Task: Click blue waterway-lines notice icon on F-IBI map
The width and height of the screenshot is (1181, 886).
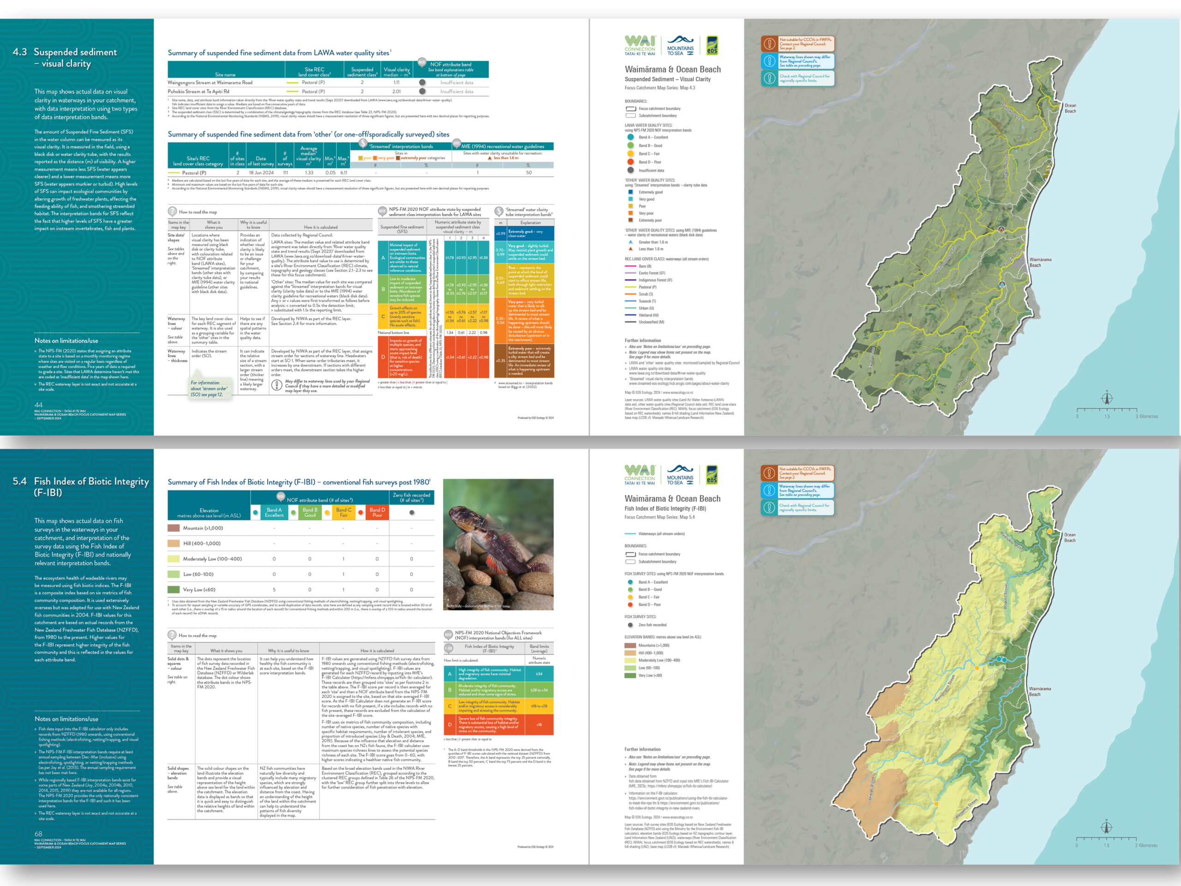Action: point(769,490)
